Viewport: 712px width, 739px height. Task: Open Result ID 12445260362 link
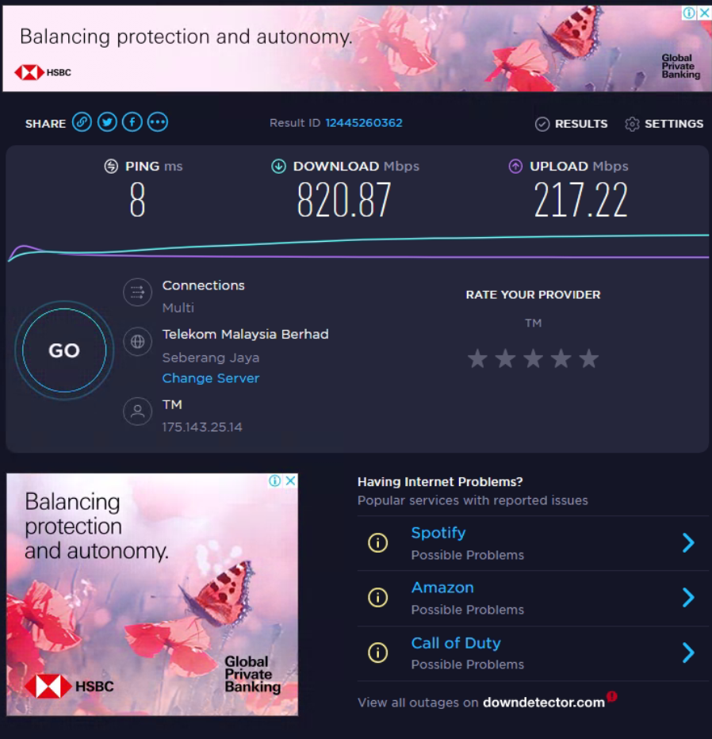tap(364, 123)
